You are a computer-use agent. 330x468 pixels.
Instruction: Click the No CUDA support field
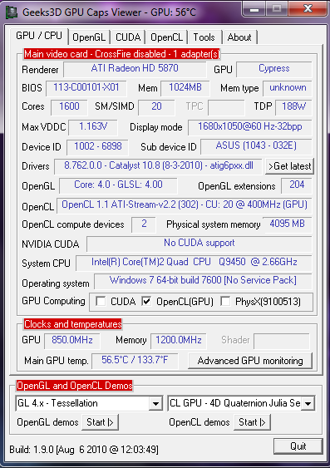199,244
